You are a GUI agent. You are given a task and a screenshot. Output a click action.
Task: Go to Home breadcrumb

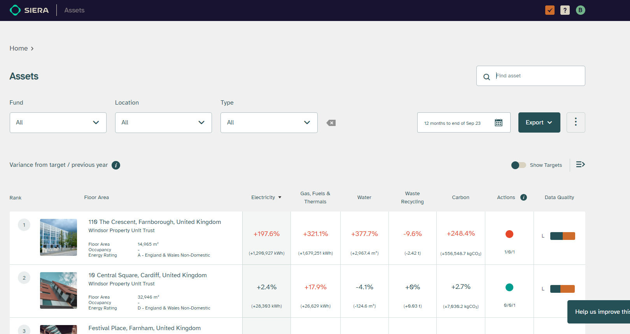click(x=19, y=48)
